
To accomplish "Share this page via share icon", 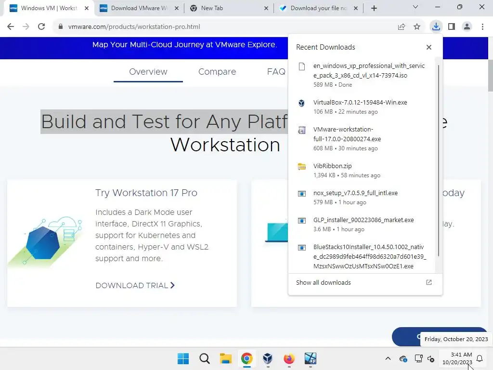I will click(x=402, y=27).
